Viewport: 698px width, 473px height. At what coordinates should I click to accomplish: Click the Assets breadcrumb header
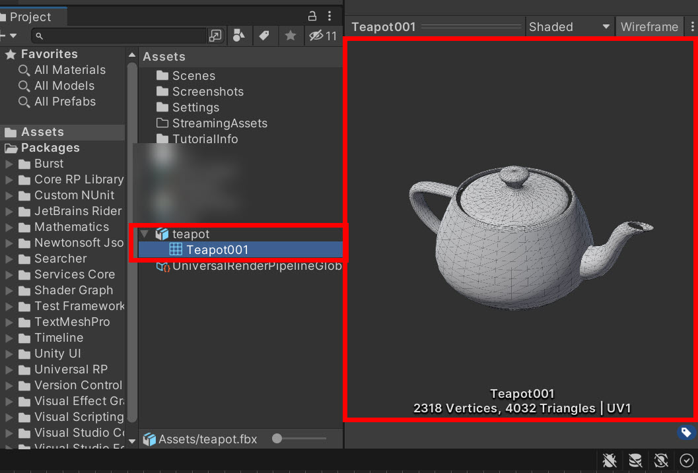click(164, 57)
